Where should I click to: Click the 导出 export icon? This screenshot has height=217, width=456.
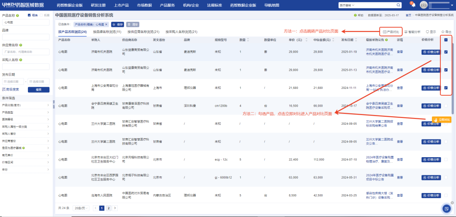[442, 32]
